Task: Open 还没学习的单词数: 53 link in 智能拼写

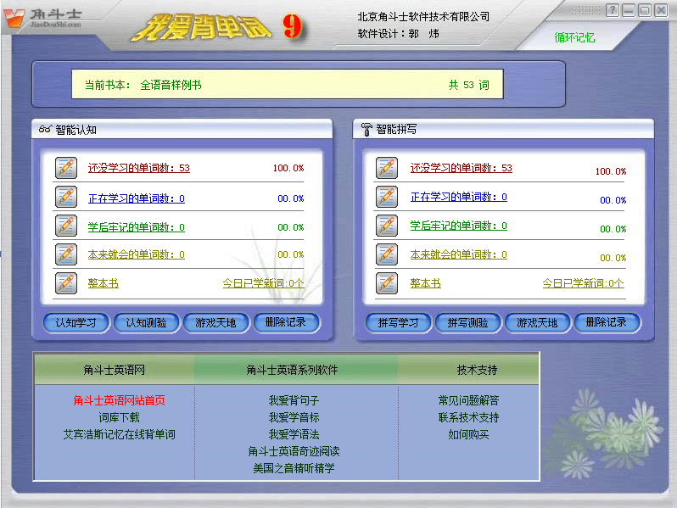Action: [462, 168]
